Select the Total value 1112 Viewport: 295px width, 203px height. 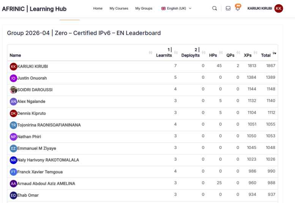click(x=271, y=113)
